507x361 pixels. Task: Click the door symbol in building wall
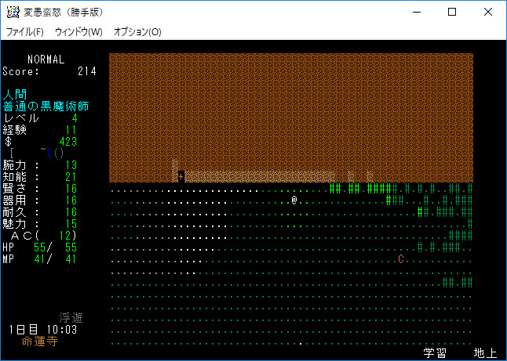coord(181,176)
